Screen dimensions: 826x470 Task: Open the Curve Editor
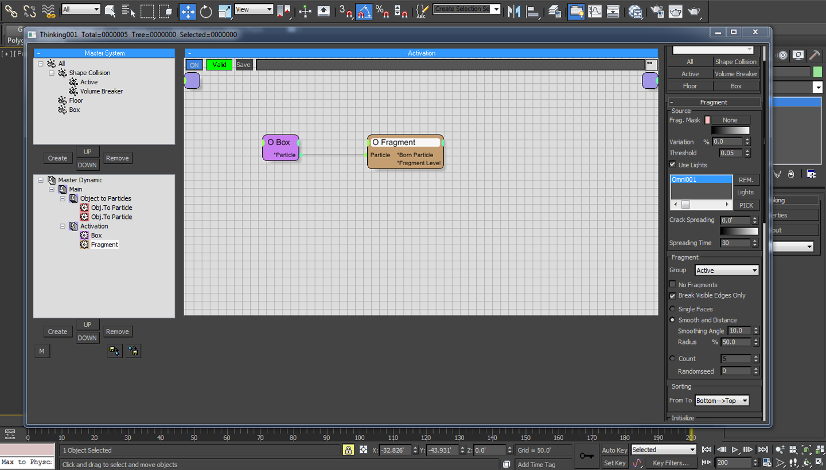(595, 10)
